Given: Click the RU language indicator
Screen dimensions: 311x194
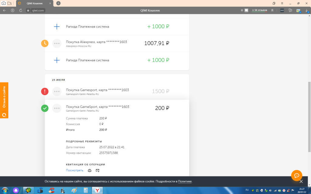Looking at the screenshot, I should [247, 190].
